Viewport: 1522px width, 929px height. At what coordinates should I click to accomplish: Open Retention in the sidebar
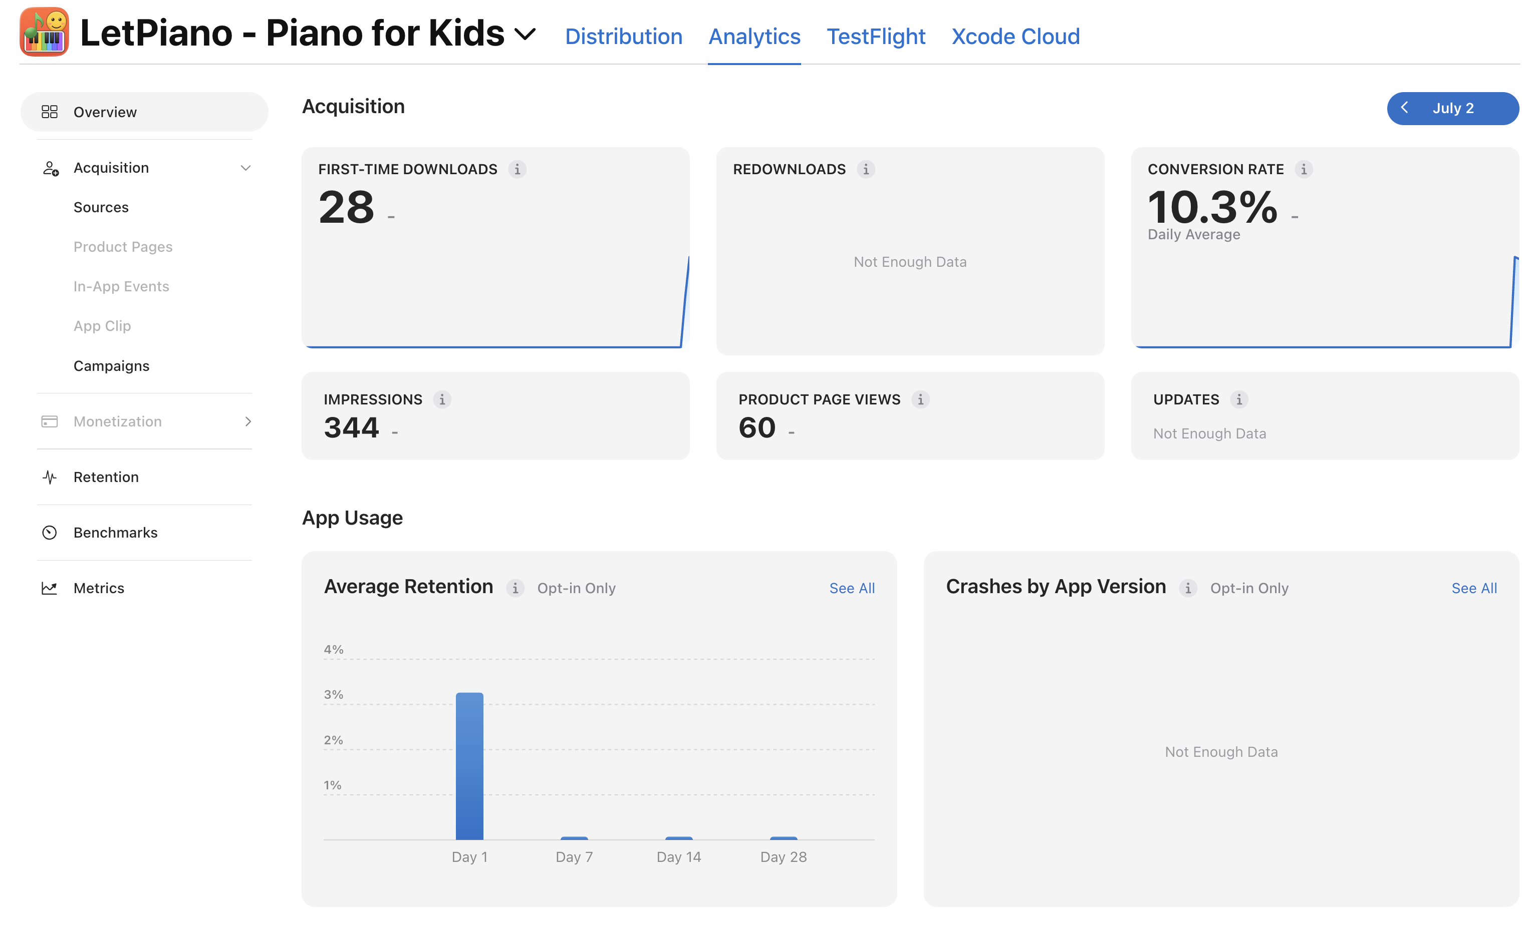tap(106, 477)
